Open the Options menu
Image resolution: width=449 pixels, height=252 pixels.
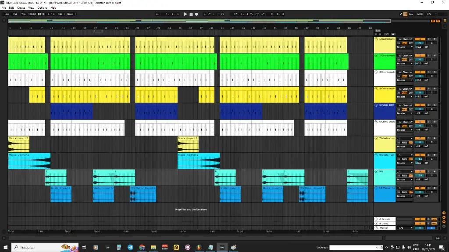(43, 8)
